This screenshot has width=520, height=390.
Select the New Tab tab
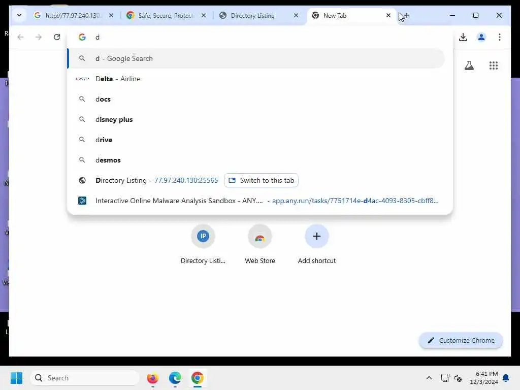(x=351, y=16)
